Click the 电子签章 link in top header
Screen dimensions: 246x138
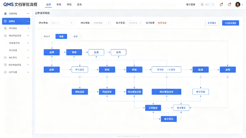[191, 5]
